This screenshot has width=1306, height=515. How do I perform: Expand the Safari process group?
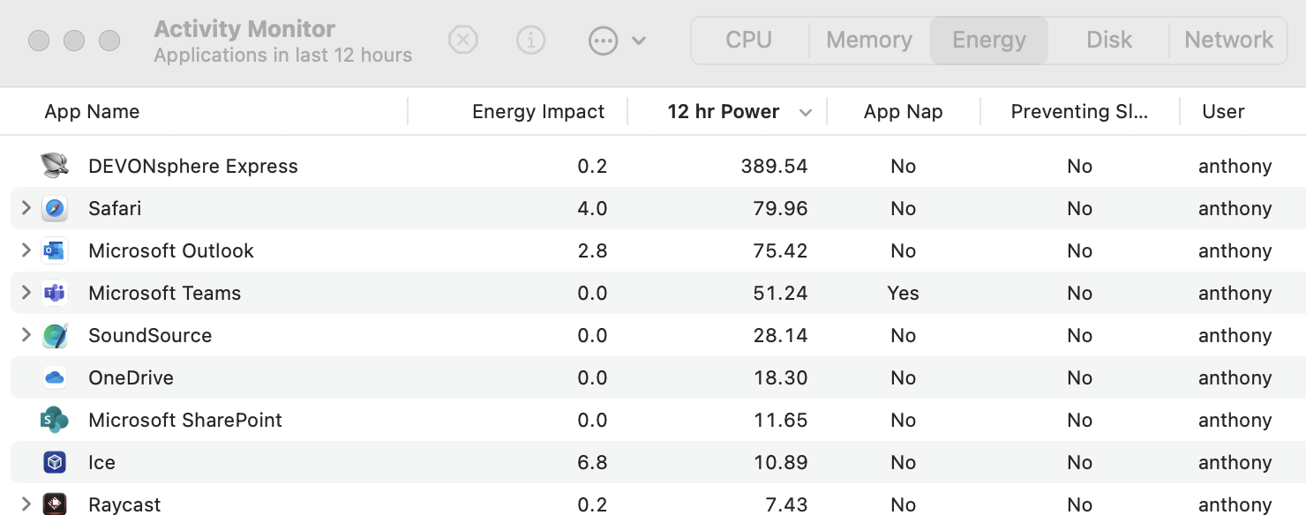[x=26, y=208]
